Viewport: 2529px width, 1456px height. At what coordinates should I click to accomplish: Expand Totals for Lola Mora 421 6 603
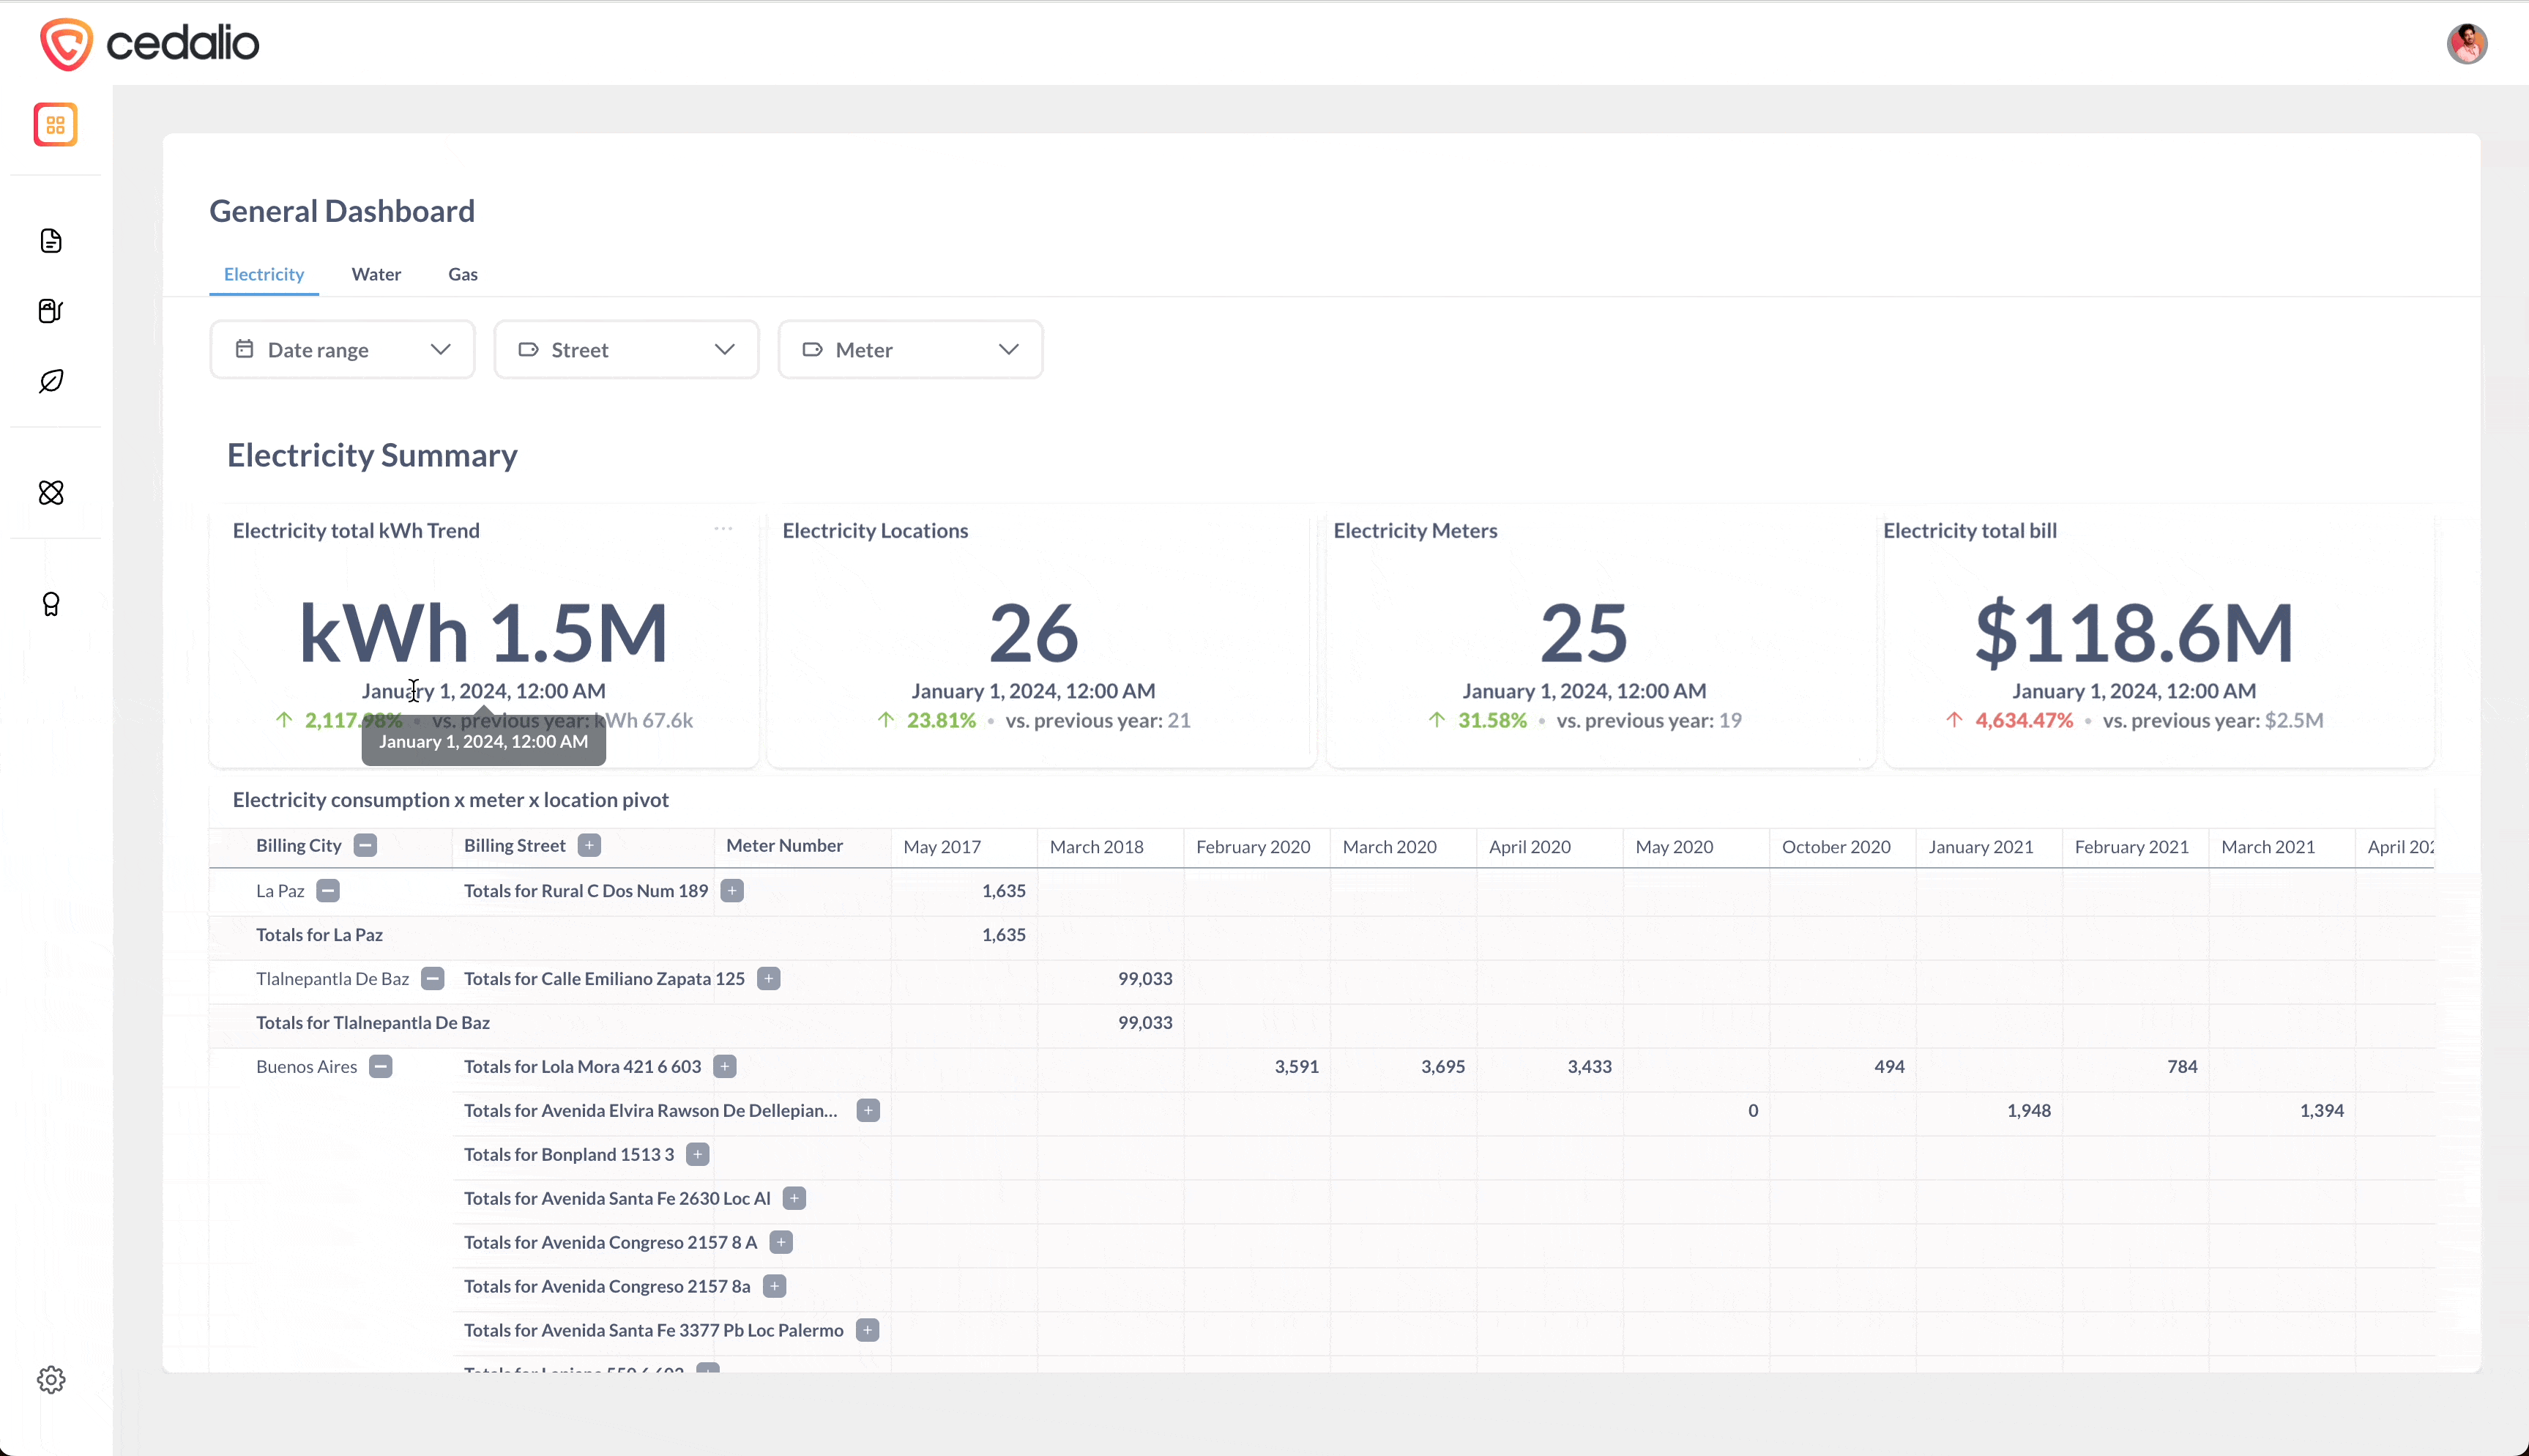[x=725, y=1066]
